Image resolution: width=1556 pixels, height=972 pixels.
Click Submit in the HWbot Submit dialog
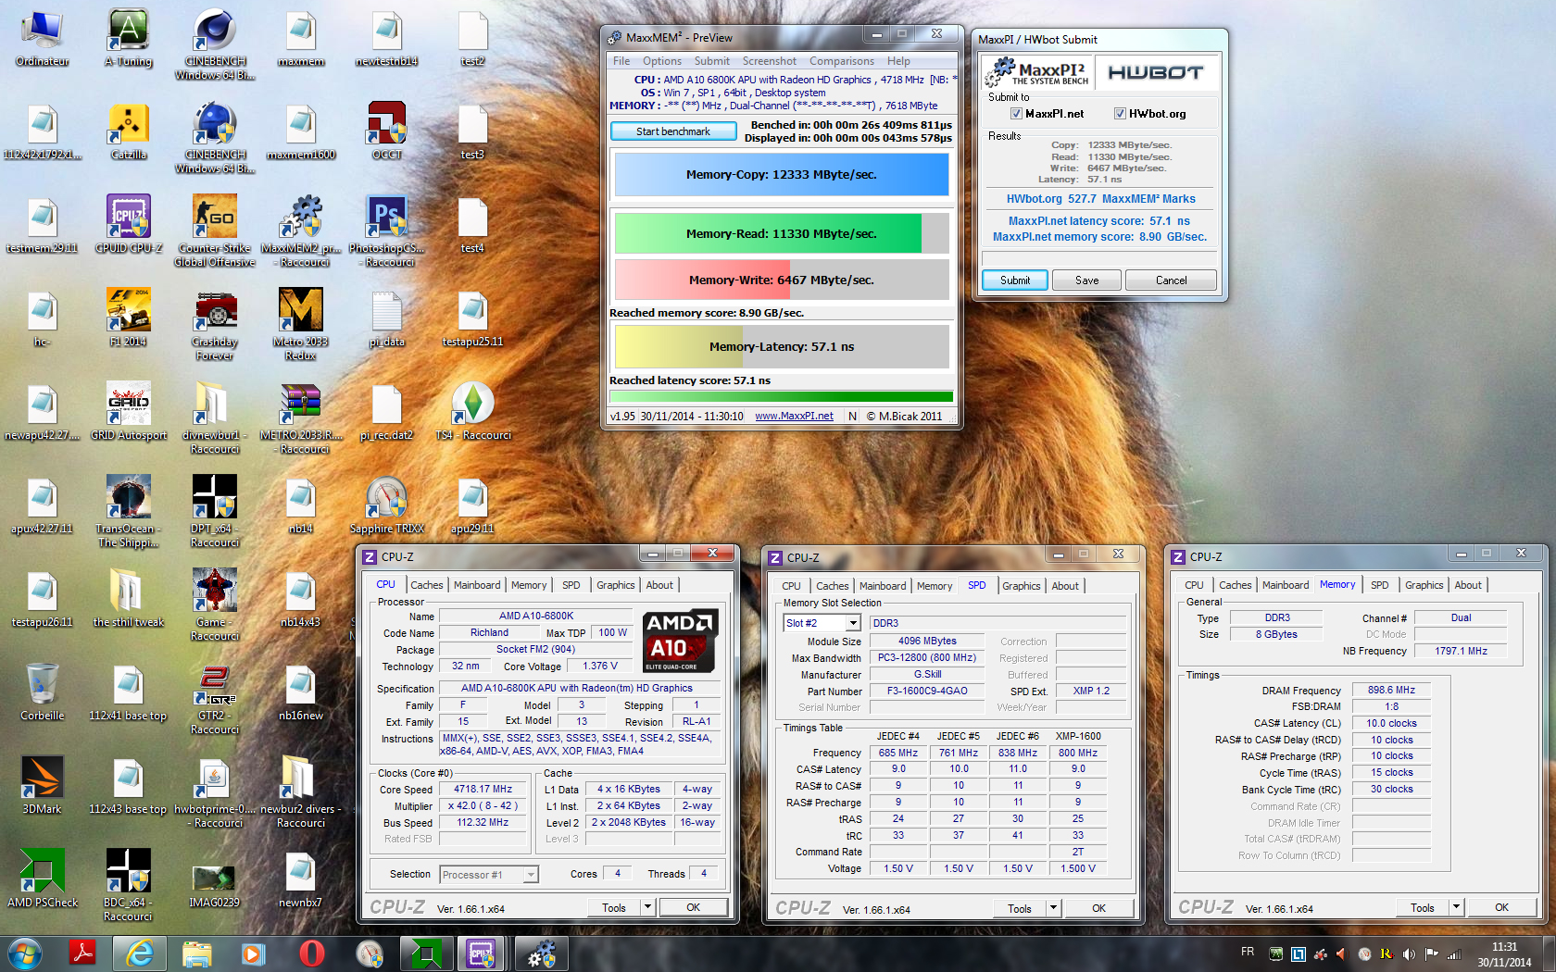(1015, 280)
